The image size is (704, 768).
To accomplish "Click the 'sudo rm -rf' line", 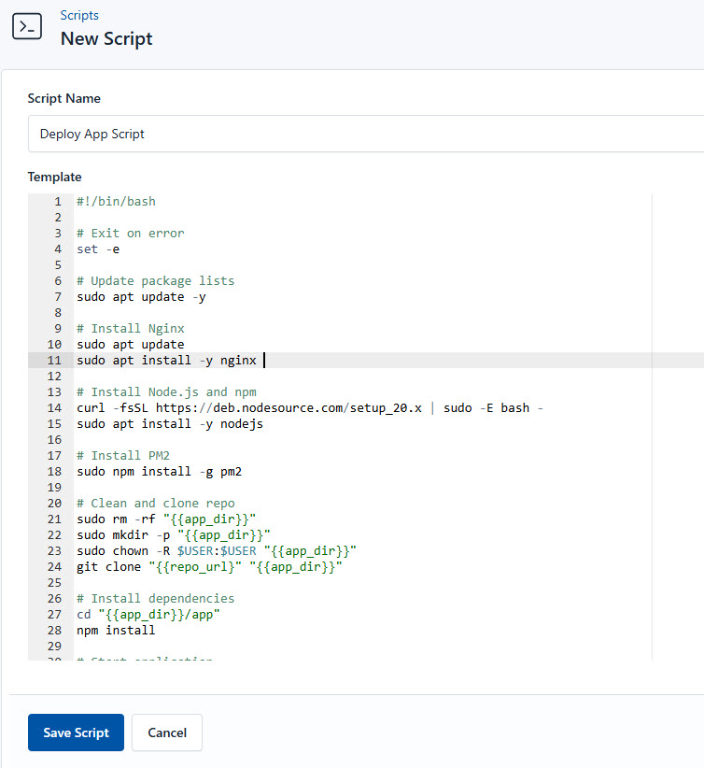I will point(166,519).
